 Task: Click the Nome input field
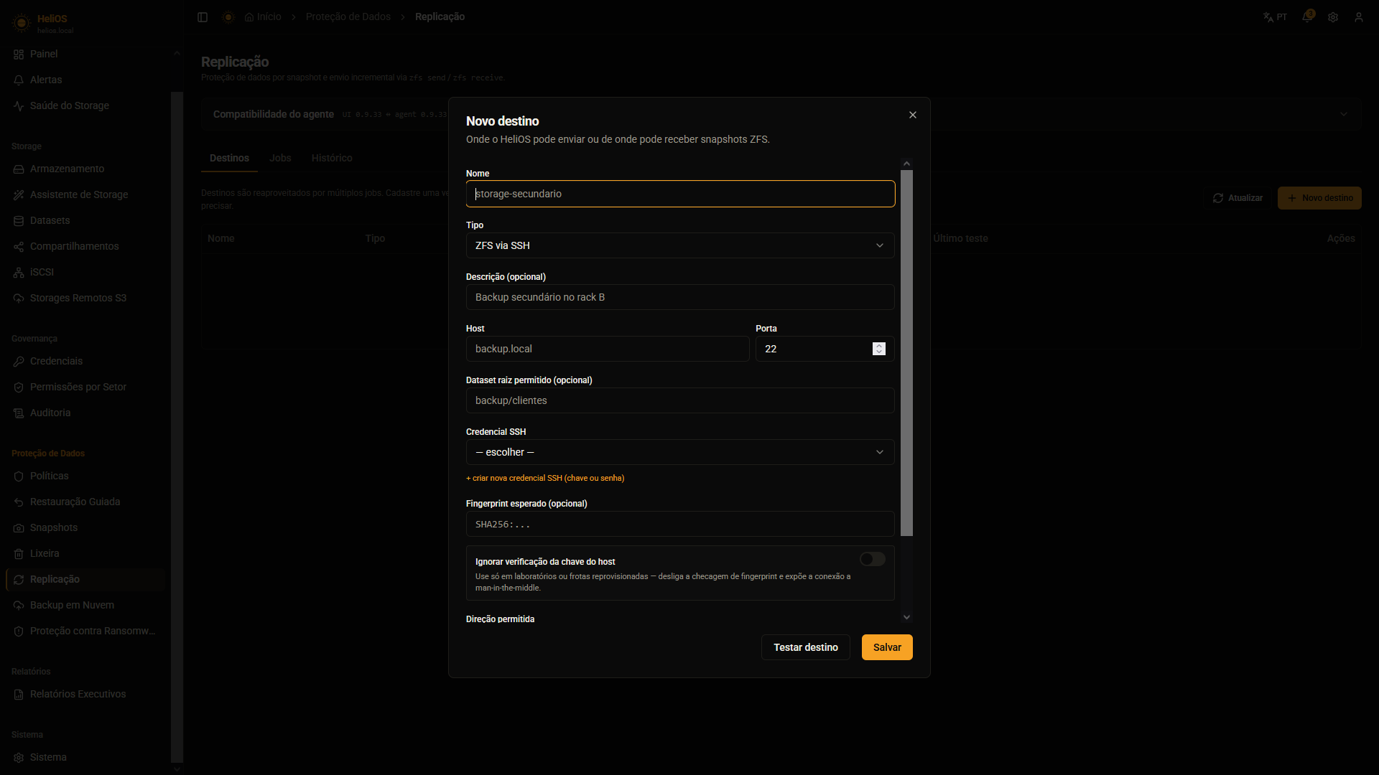click(x=680, y=194)
